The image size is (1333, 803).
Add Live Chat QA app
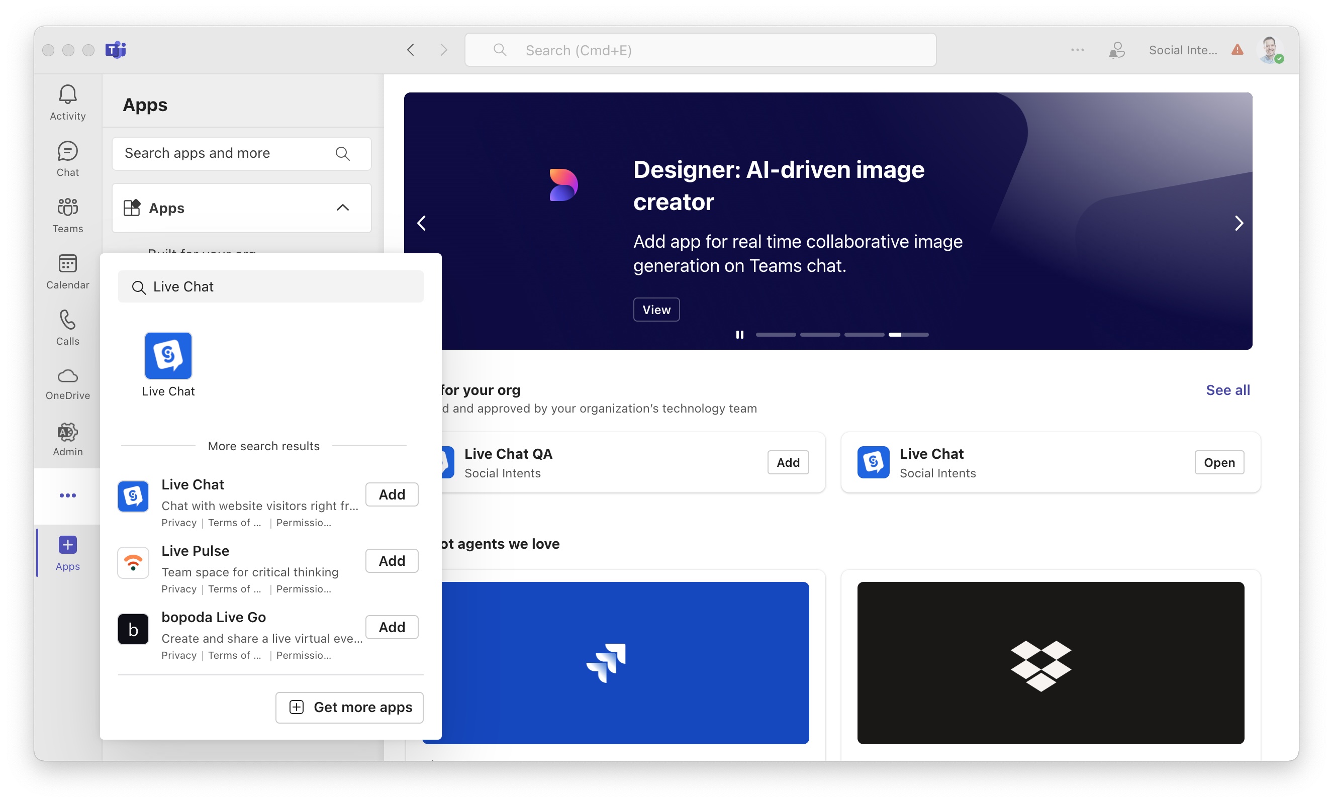788,462
